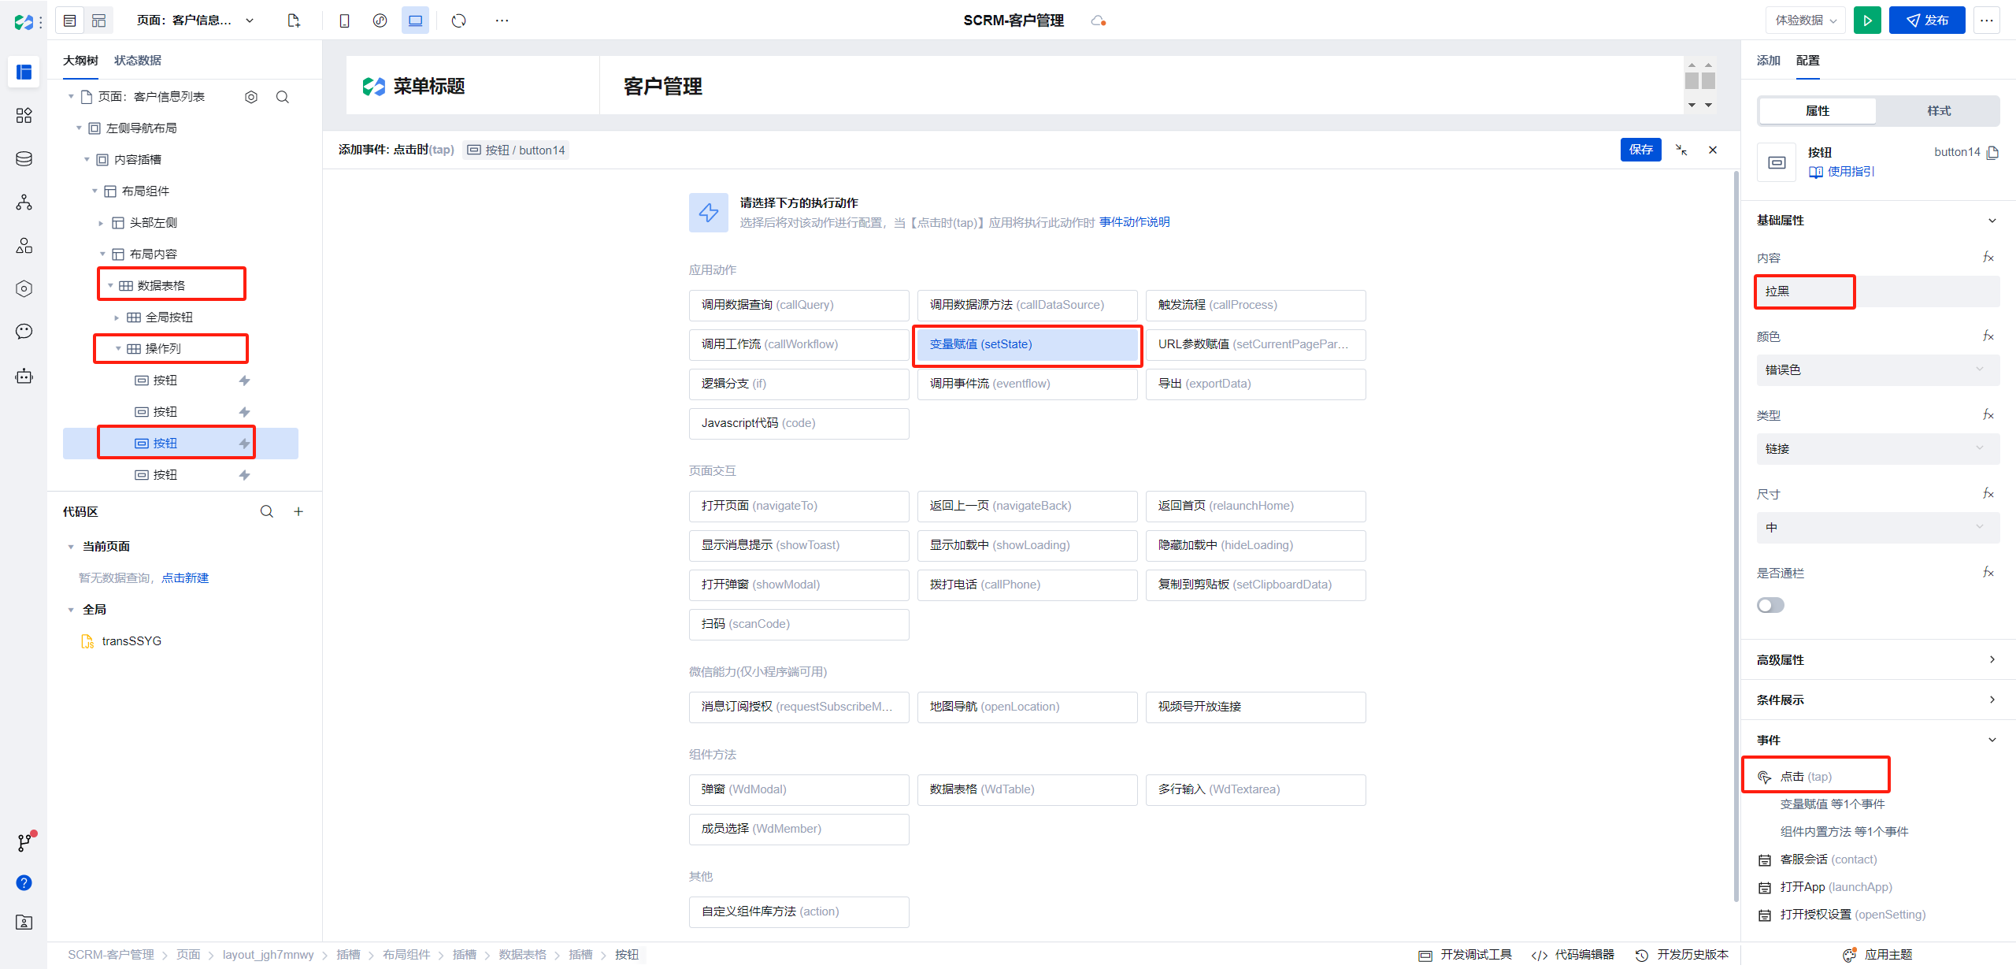
Task: Switch to the 状态数据 tab
Action: (137, 61)
